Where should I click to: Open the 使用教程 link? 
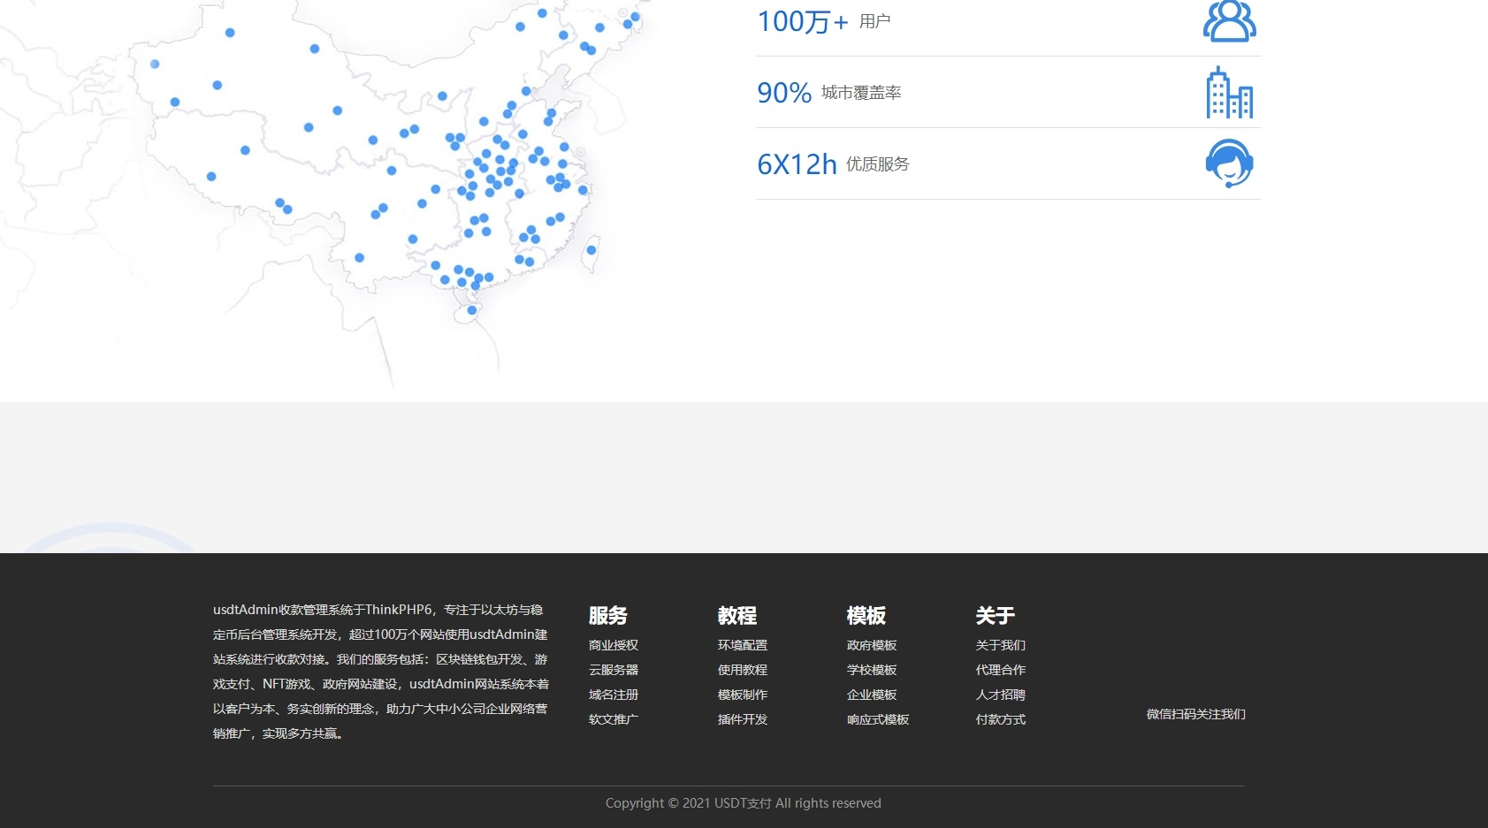coord(743,670)
